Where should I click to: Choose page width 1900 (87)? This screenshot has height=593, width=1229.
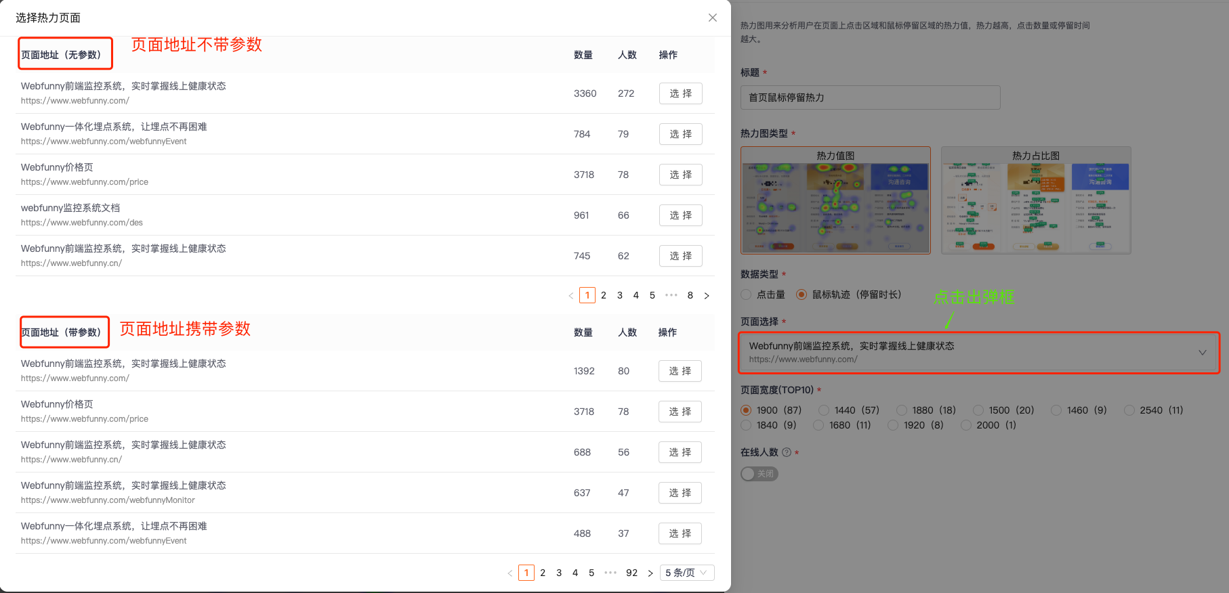(746, 410)
